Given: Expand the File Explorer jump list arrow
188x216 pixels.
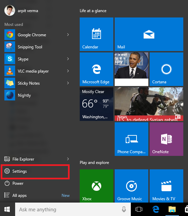Looking at the screenshot, I should (x=68, y=159).
